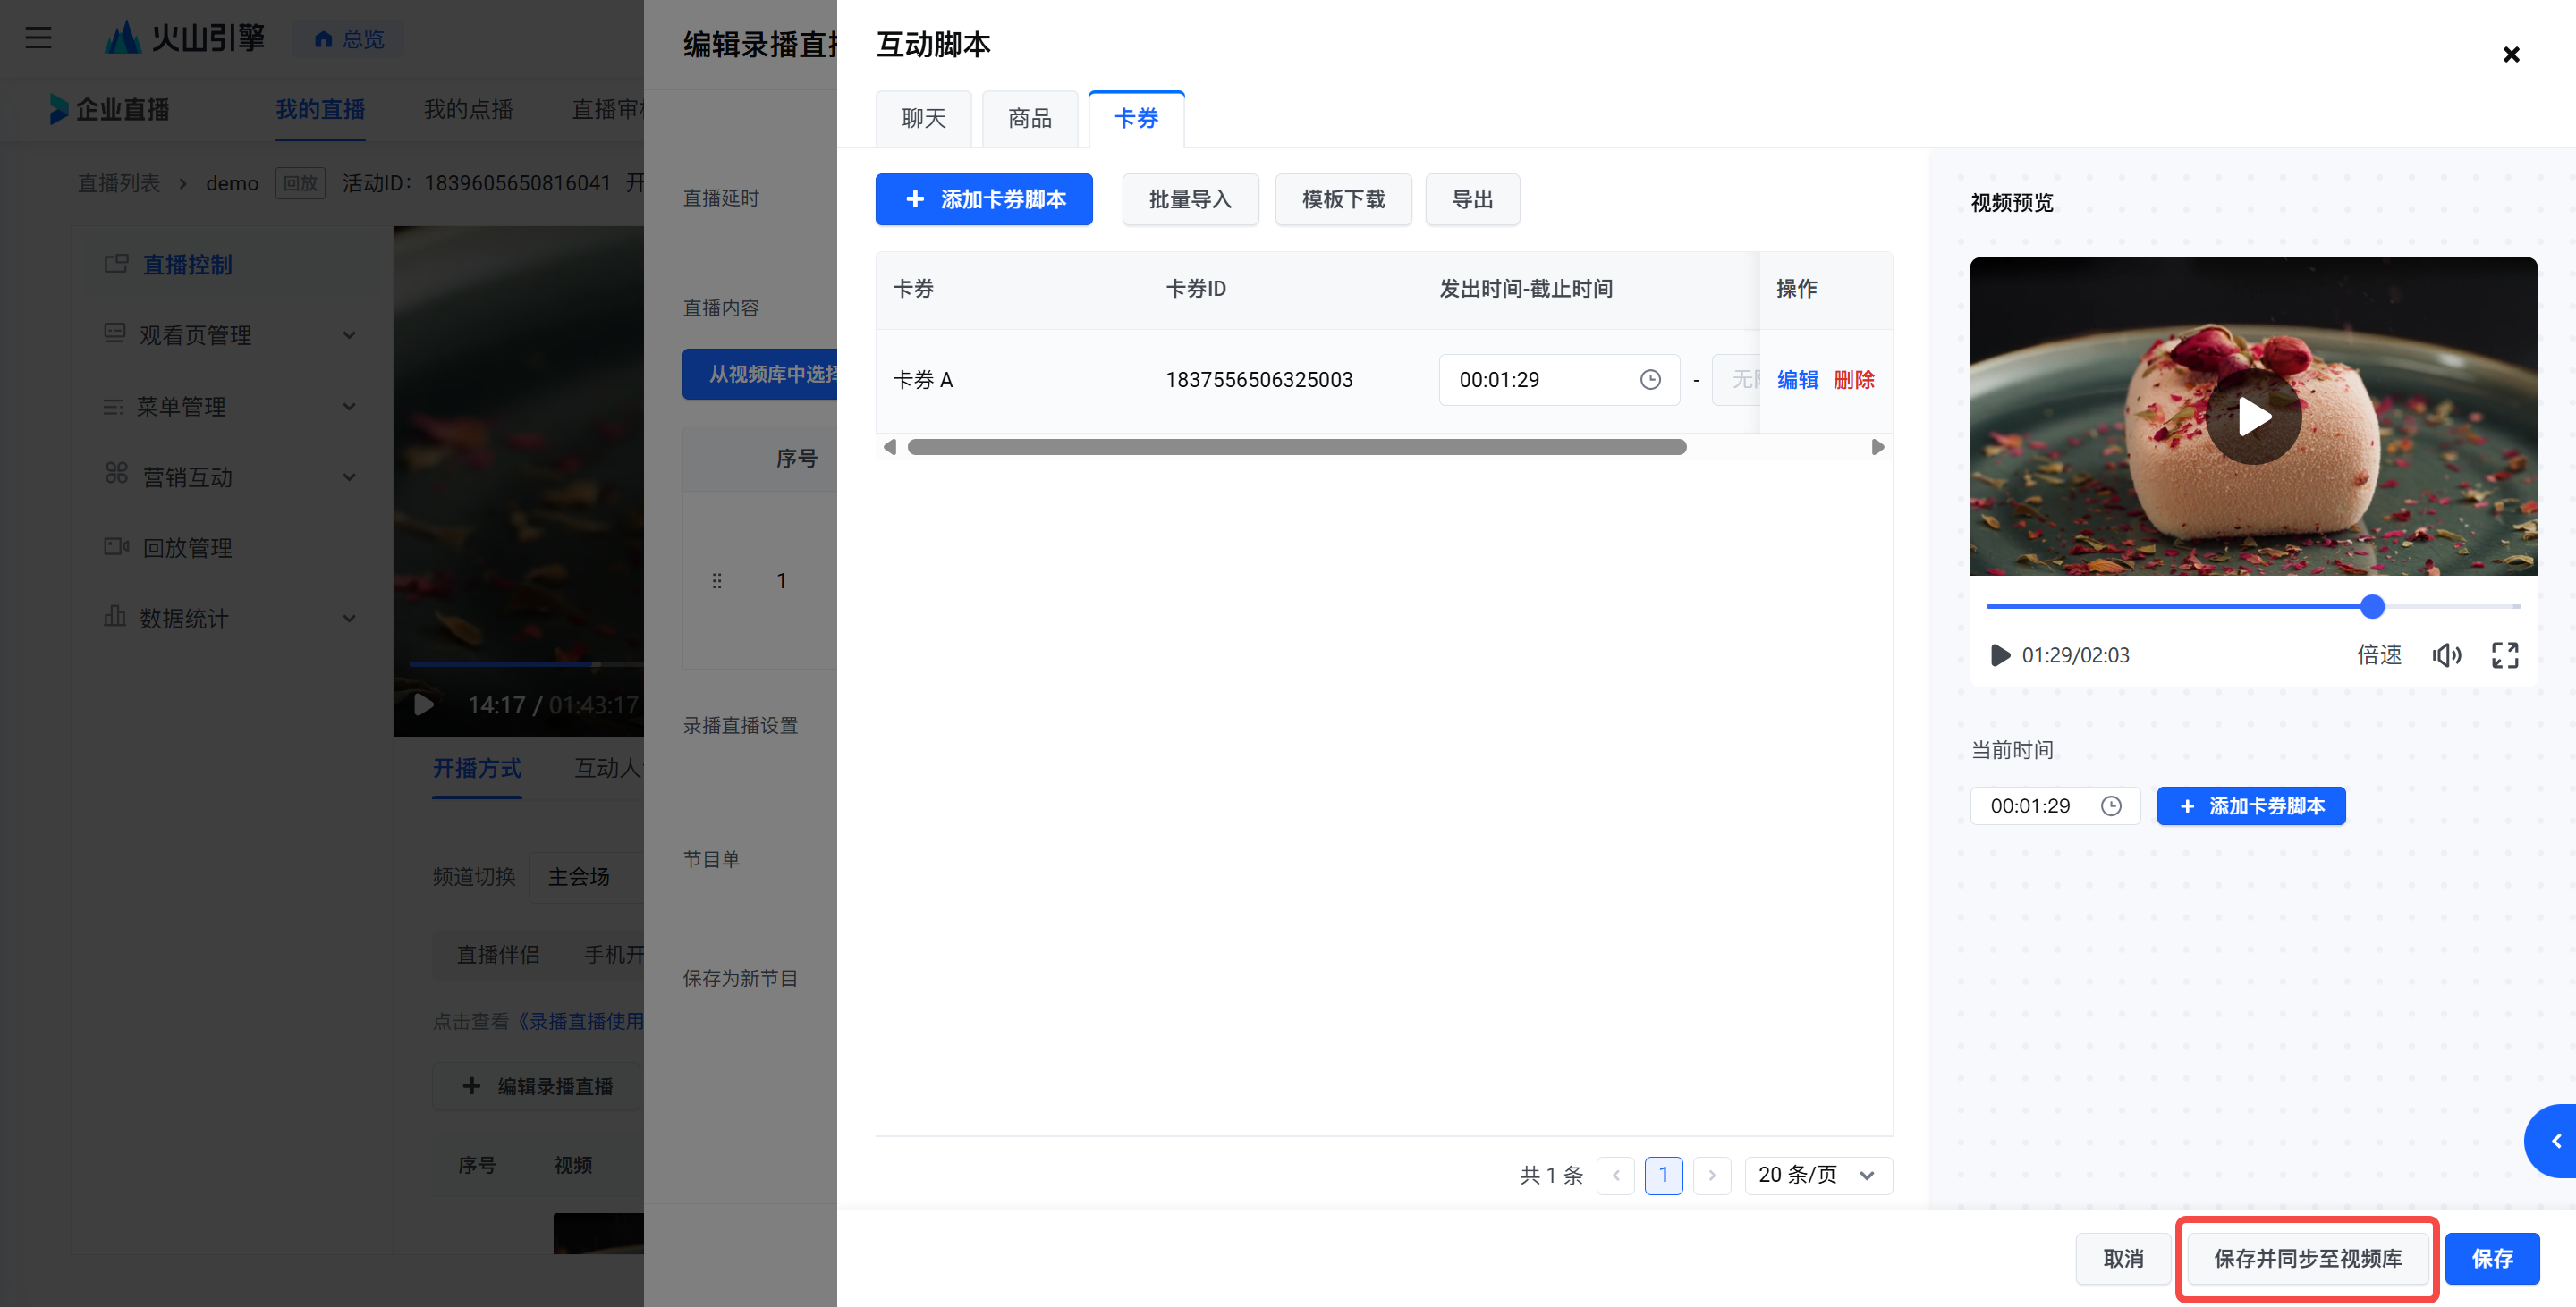Screen dimensions: 2576x1307
Task: Click the clock icon in the 当前时间 field
Action: pyautogui.click(x=2111, y=806)
